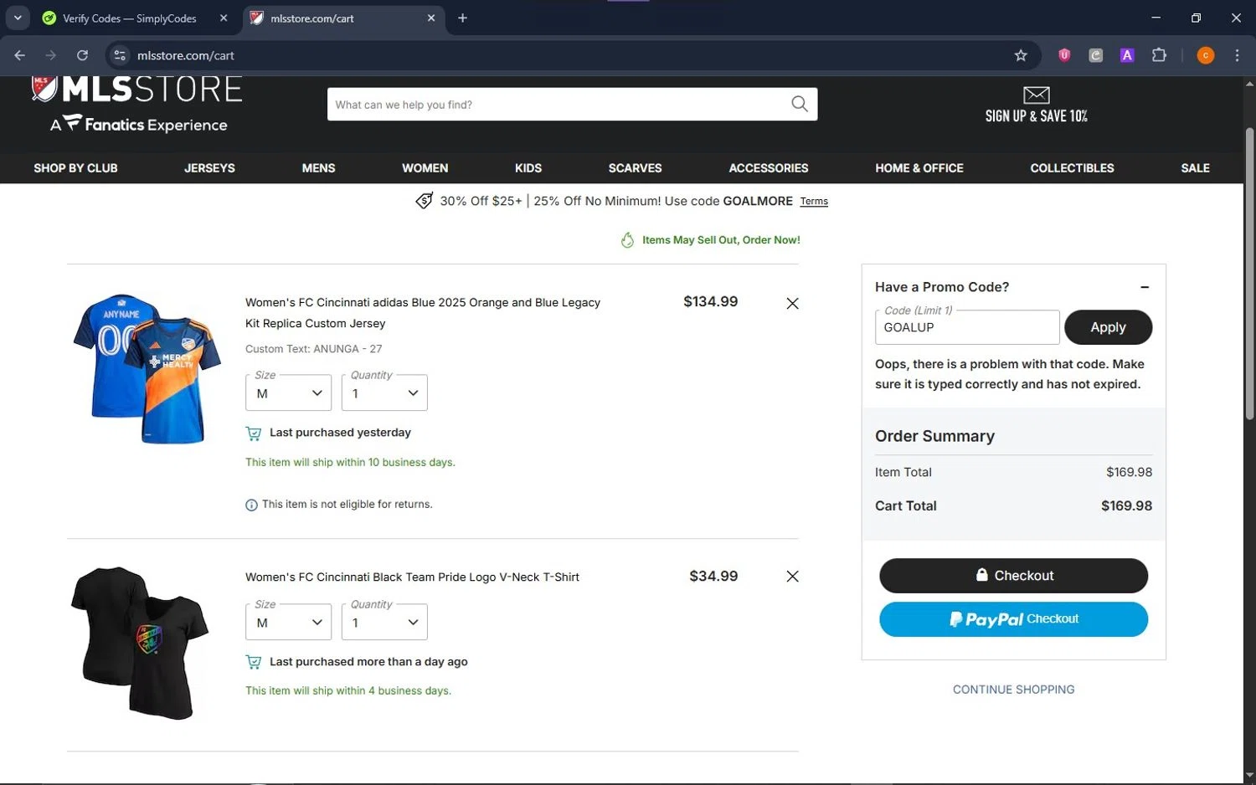Open the T-Shirt Size dropdown
This screenshot has height=785, width=1256.
(x=288, y=622)
